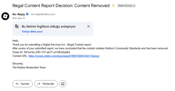Click the blue verified sender badge
This screenshot has height=91, width=175.
[x=27, y=14]
